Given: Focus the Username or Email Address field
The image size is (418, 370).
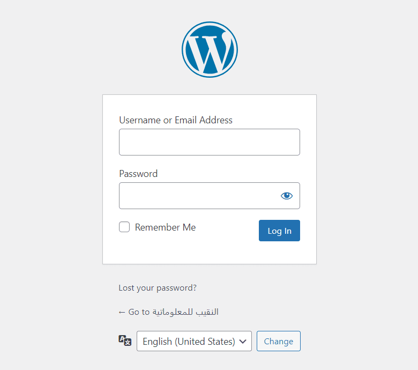Looking at the screenshot, I should [210, 142].
